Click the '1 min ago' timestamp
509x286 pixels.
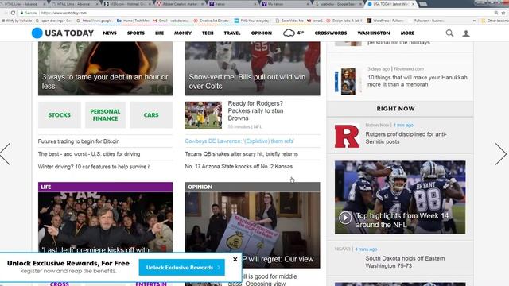point(403,125)
